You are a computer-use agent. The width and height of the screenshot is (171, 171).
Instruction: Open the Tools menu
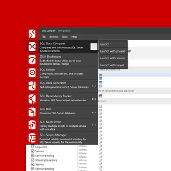point(65,37)
